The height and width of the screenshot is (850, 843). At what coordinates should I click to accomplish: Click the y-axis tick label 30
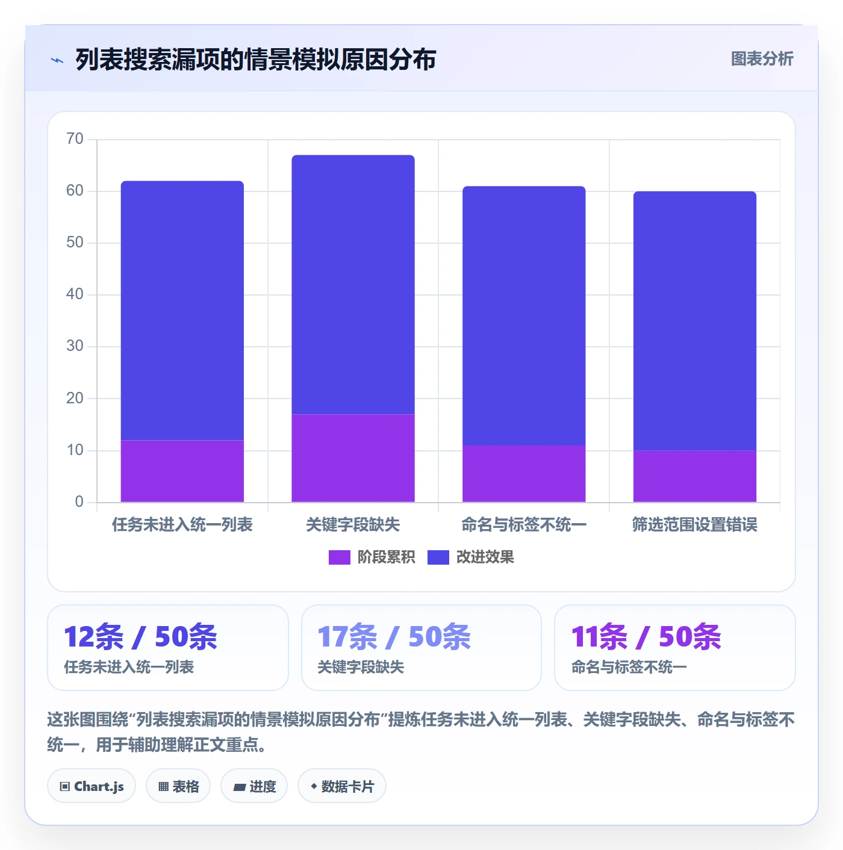pos(75,346)
